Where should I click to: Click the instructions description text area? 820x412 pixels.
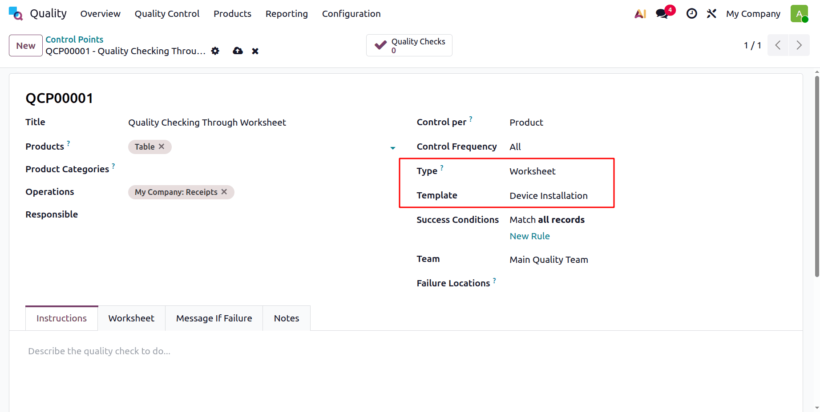coord(406,351)
